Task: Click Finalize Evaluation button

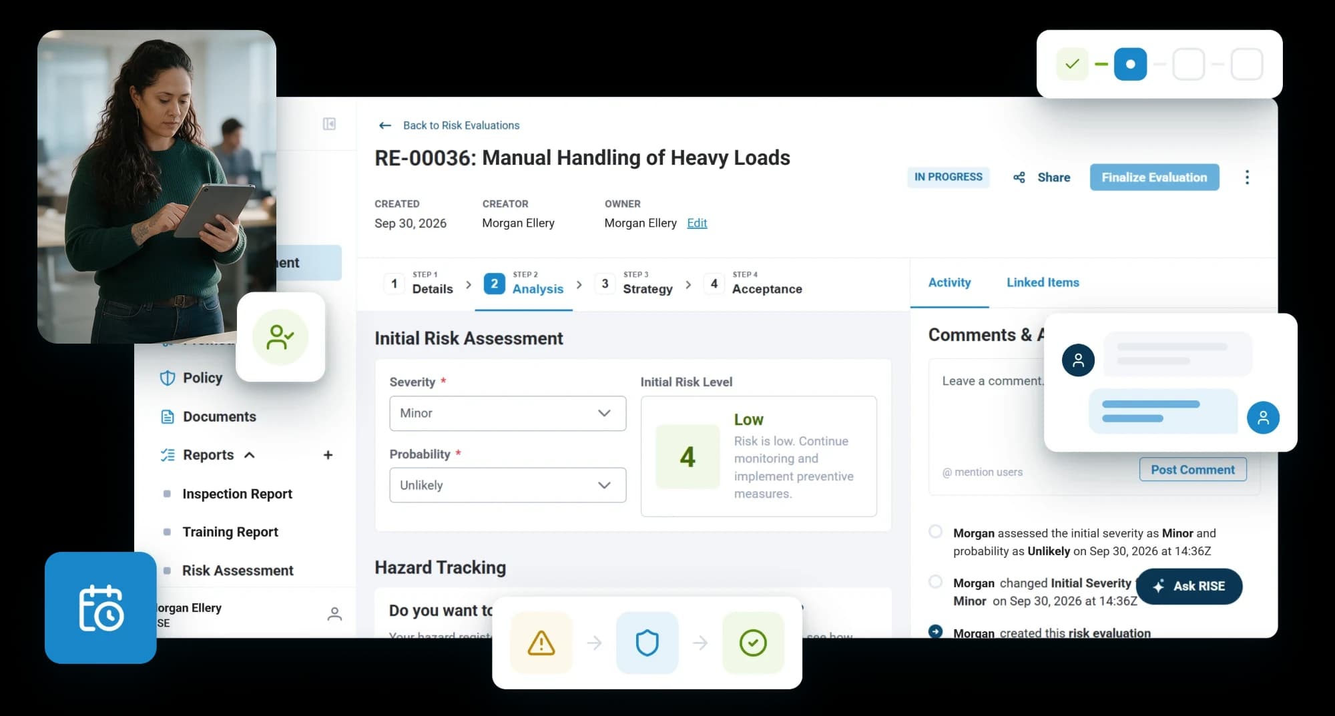Action: click(1154, 177)
